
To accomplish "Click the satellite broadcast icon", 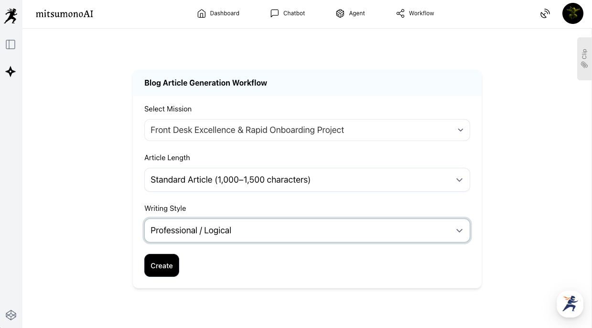I will 545,14.
